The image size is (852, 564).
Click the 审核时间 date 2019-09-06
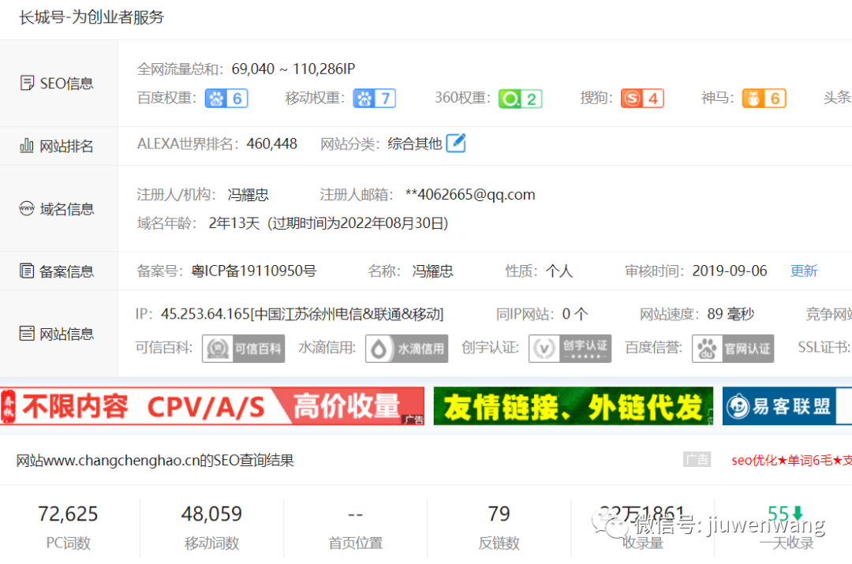(730, 271)
